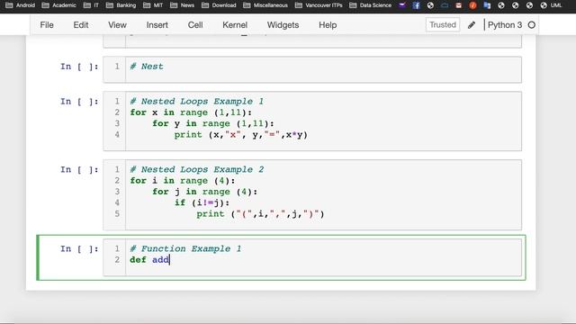Open the News bookmarks folder

tap(182, 5)
